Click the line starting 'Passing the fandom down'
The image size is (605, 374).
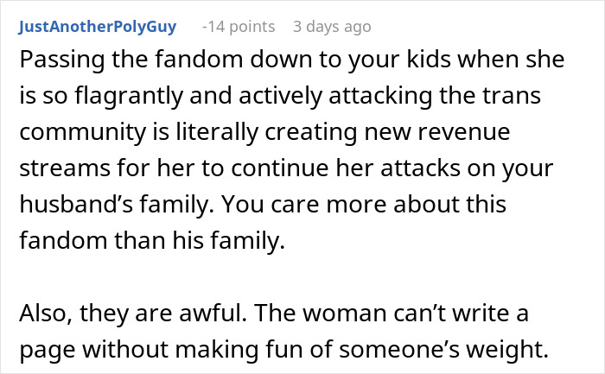292,60
